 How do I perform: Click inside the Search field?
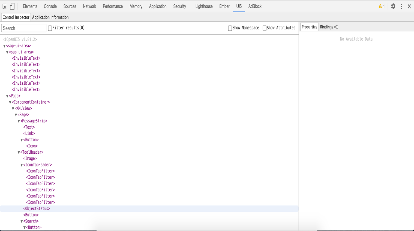pos(24,28)
